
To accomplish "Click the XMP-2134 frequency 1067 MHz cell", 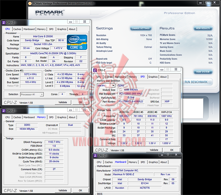I will (166, 116).
